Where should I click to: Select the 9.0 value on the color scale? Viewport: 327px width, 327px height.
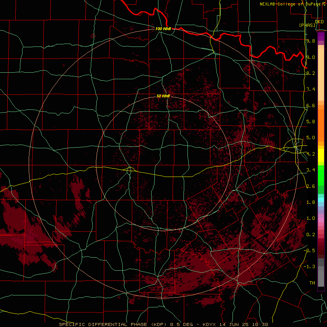(x=311, y=57)
